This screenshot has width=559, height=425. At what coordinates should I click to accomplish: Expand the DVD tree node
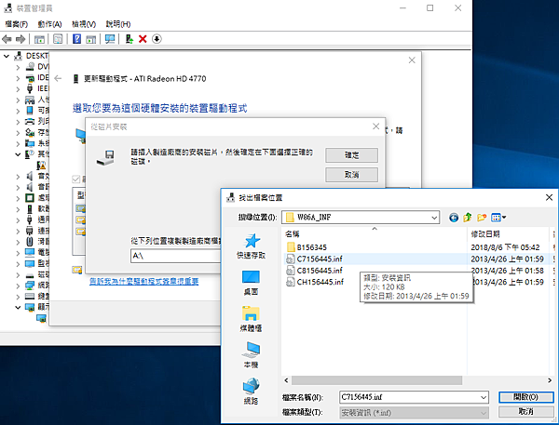(x=18, y=67)
